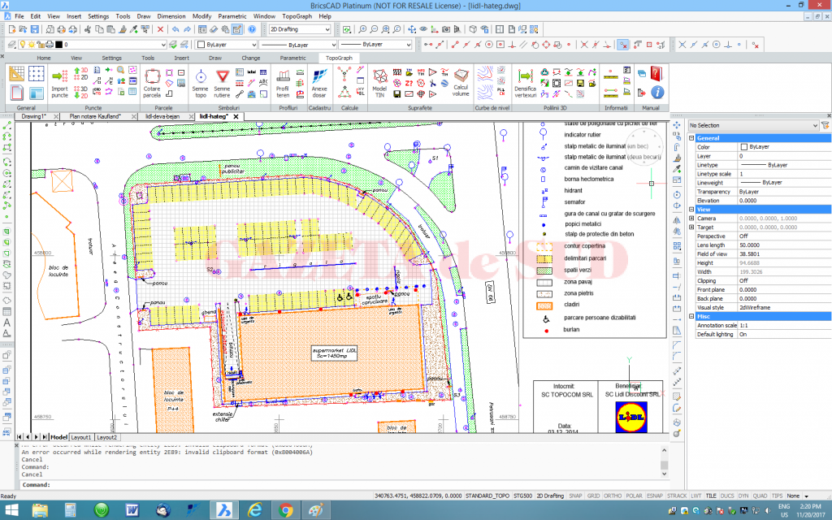Click the highlighted clear entity snaps icon
Screen dimensions: 832x520
(x=623, y=45)
